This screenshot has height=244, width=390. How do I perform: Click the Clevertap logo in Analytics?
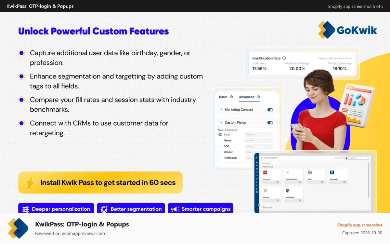coord(265,172)
